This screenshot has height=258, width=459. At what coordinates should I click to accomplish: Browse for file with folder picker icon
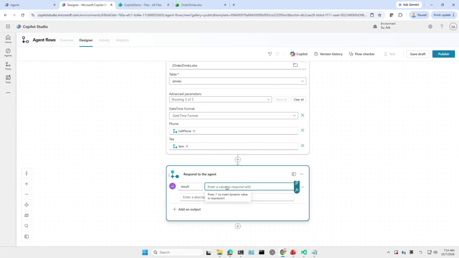click(295, 65)
